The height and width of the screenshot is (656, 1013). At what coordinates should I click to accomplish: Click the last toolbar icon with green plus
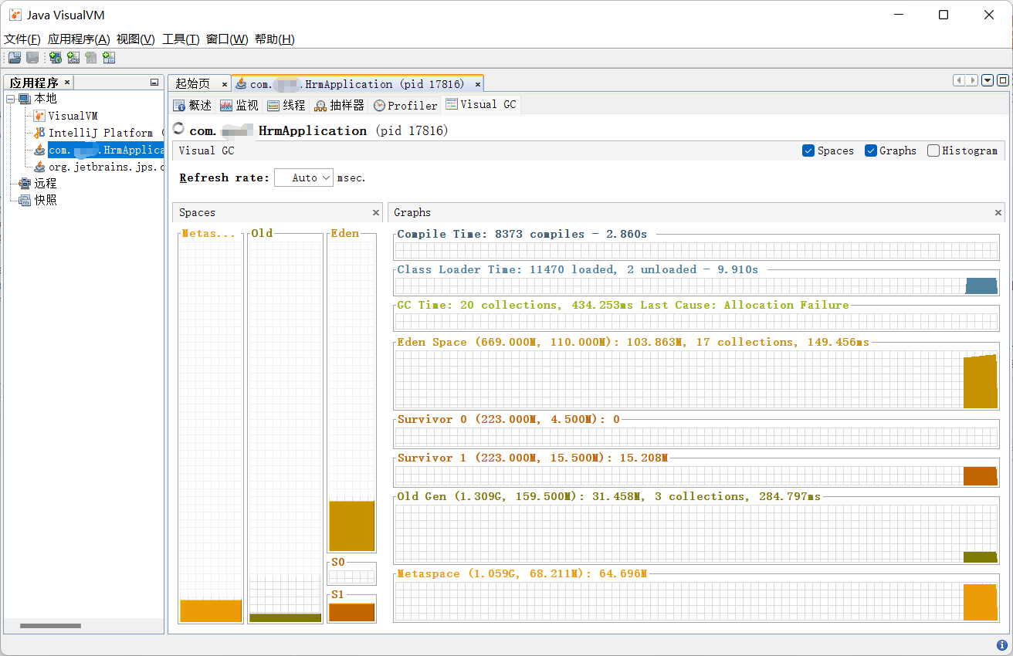tap(109, 57)
